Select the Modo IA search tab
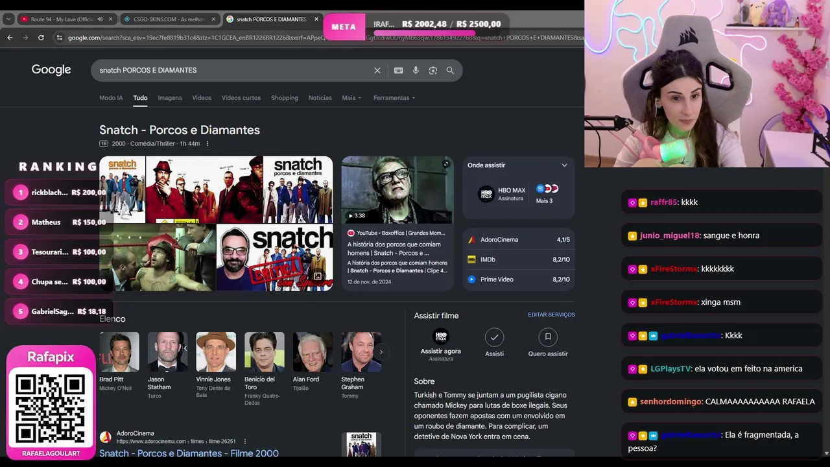Viewport: 830px width, 467px height. coord(111,98)
